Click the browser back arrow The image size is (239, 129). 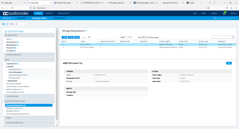click(3, 8)
